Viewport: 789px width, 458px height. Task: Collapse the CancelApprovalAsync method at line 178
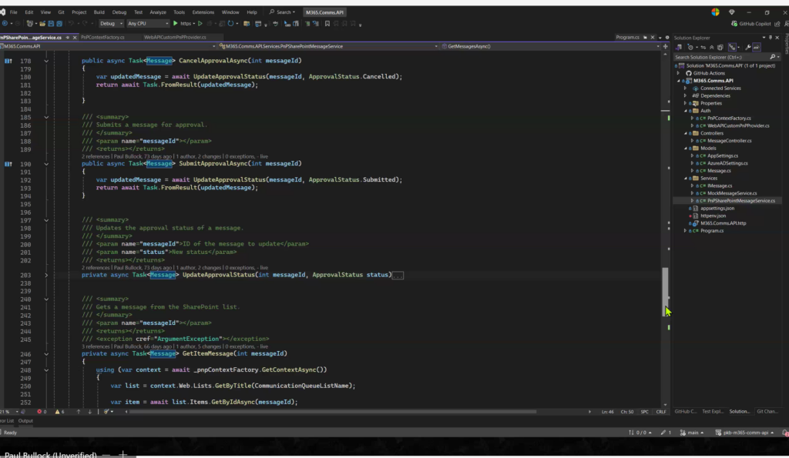coord(45,61)
